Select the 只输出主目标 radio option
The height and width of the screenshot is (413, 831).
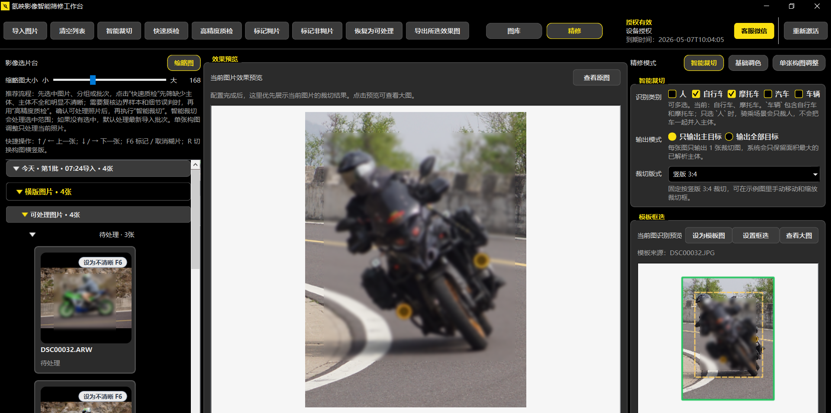tap(672, 137)
